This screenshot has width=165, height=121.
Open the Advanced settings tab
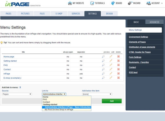(155, 22)
